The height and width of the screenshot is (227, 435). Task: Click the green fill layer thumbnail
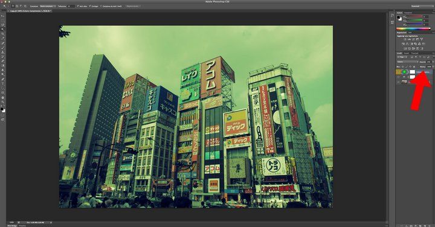point(404,72)
